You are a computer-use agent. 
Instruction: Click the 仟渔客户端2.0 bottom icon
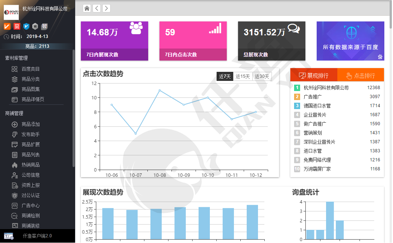tap(9, 236)
